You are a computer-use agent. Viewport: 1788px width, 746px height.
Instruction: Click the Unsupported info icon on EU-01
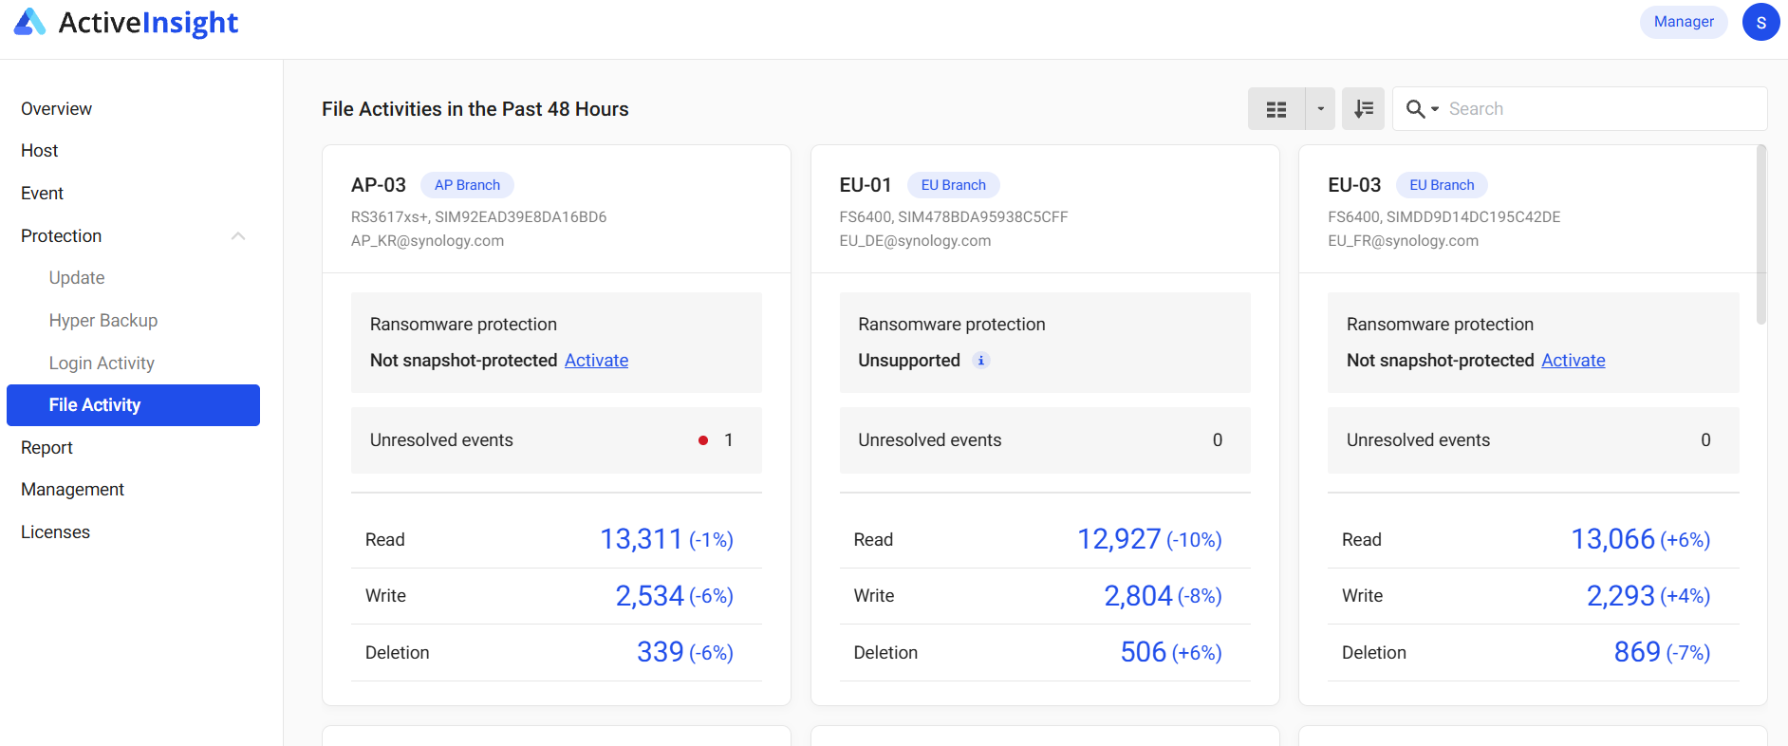981,361
